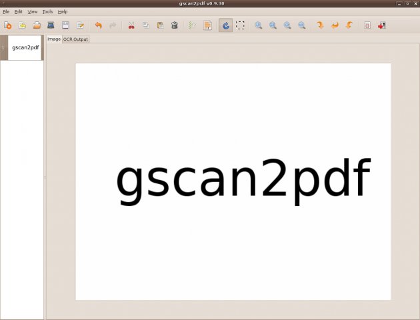The height and width of the screenshot is (320, 420).
Task: Delete the page with the trash icon
Action: tap(175, 25)
